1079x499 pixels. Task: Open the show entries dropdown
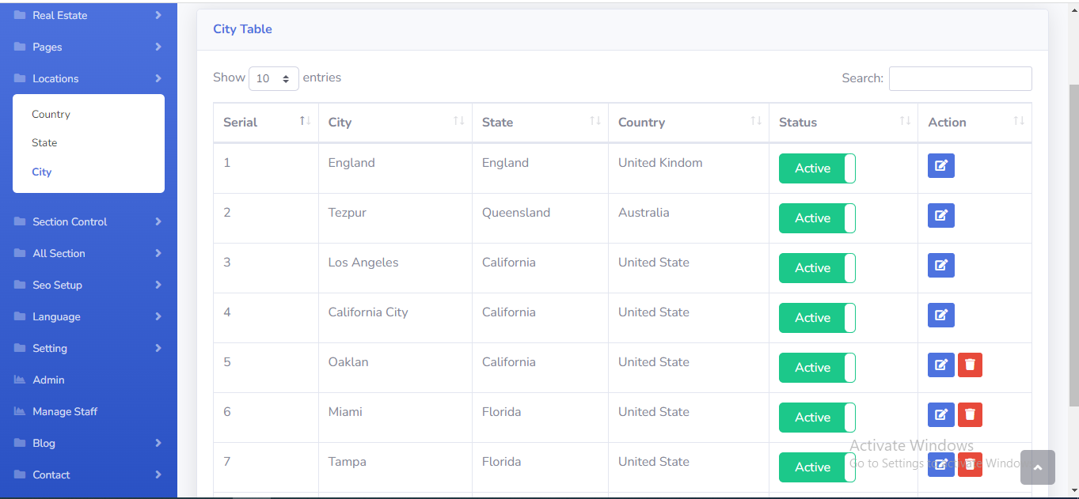[273, 78]
